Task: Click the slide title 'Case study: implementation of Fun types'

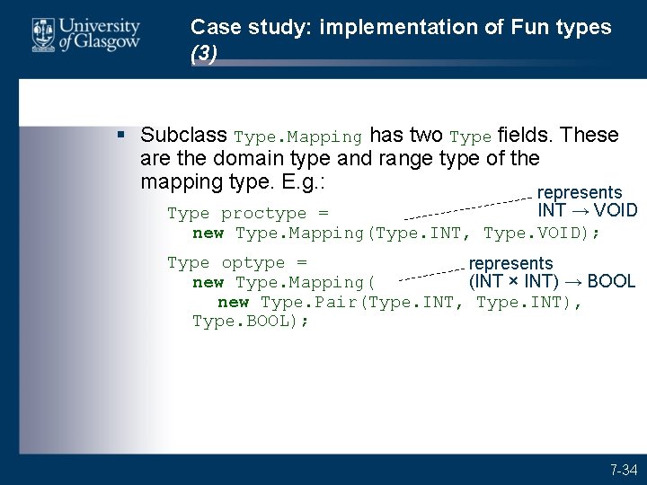Action: point(401,27)
